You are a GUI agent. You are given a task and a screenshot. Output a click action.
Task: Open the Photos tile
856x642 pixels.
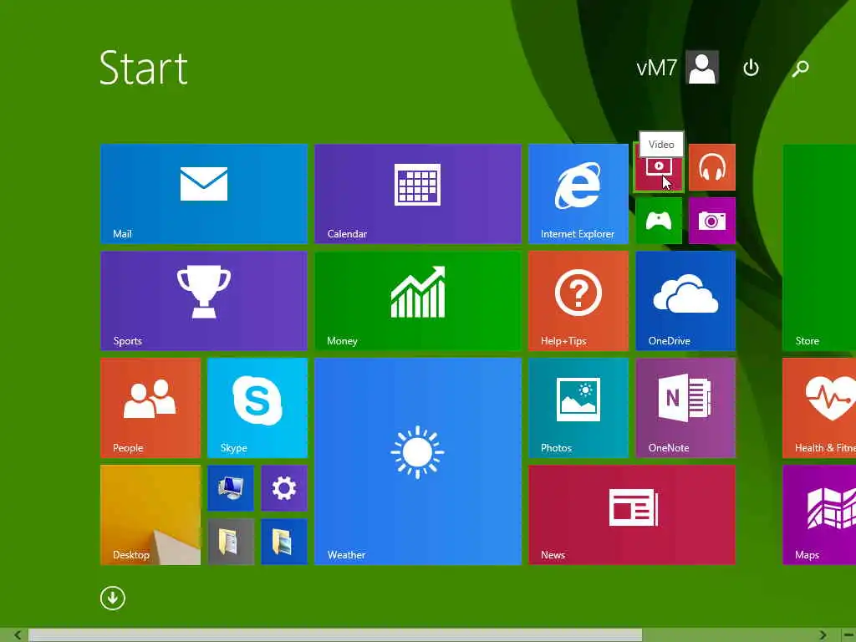pos(578,408)
